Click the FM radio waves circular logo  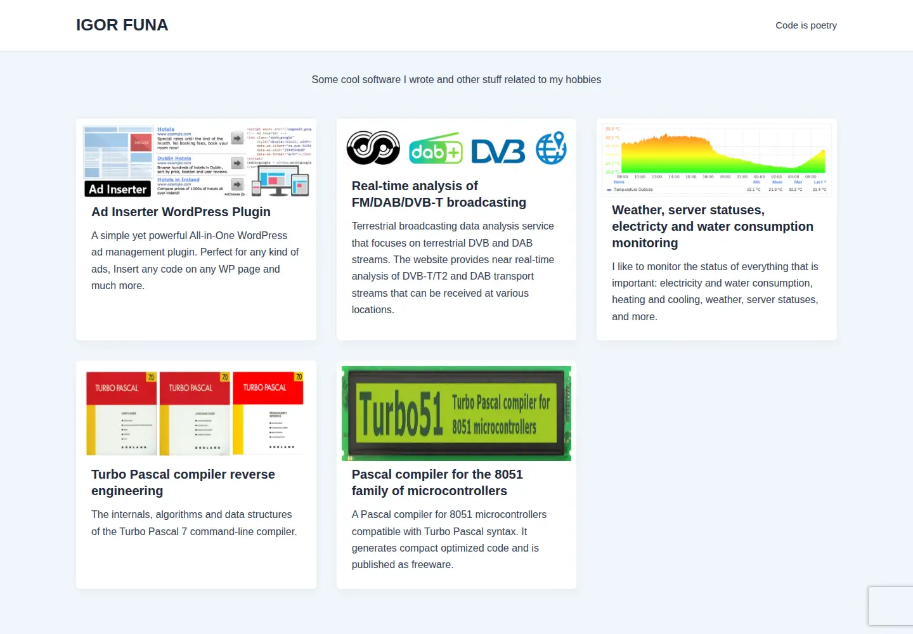(x=373, y=148)
